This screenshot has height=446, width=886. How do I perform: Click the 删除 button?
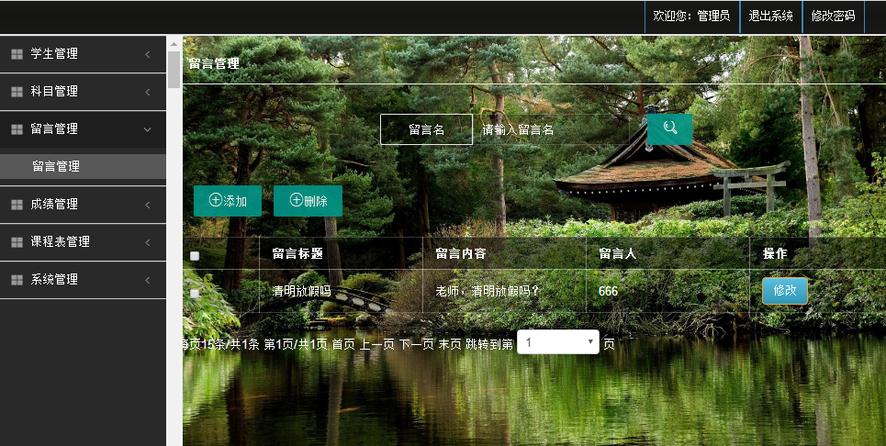click(x=308, y=201)
